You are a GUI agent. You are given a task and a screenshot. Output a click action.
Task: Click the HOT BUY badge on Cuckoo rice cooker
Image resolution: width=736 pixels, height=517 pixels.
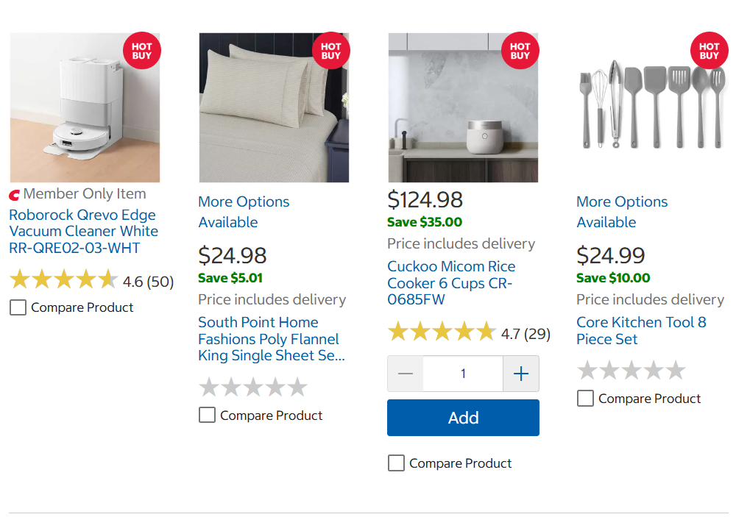coord(520,51)
